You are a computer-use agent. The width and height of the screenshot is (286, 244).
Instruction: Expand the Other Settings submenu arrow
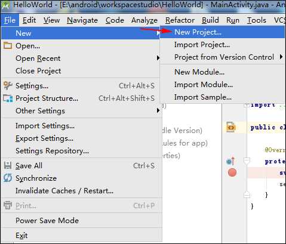tap(158, 110)
